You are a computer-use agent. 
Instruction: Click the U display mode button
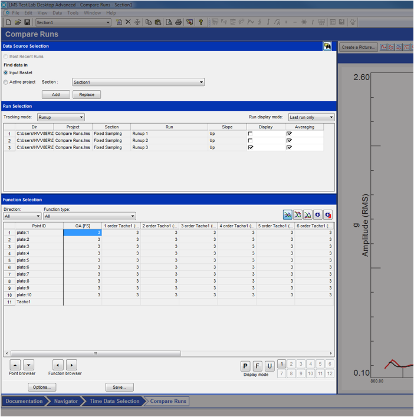(x=270, y=366)
